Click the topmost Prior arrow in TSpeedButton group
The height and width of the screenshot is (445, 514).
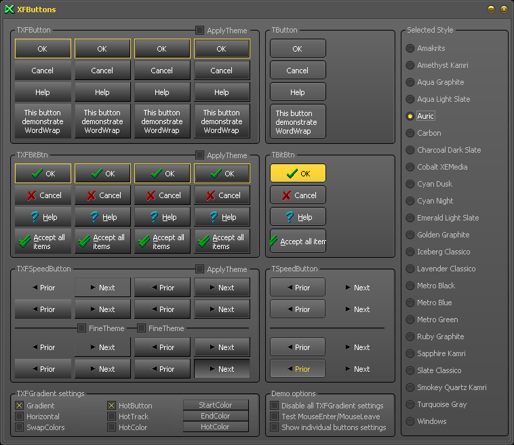click(298, 288)
